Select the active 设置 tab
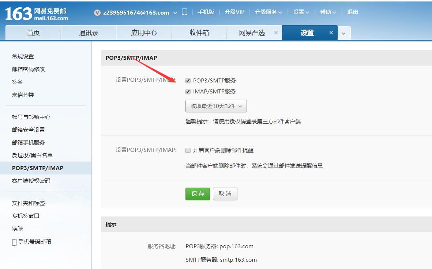 (x=307, y=33)
